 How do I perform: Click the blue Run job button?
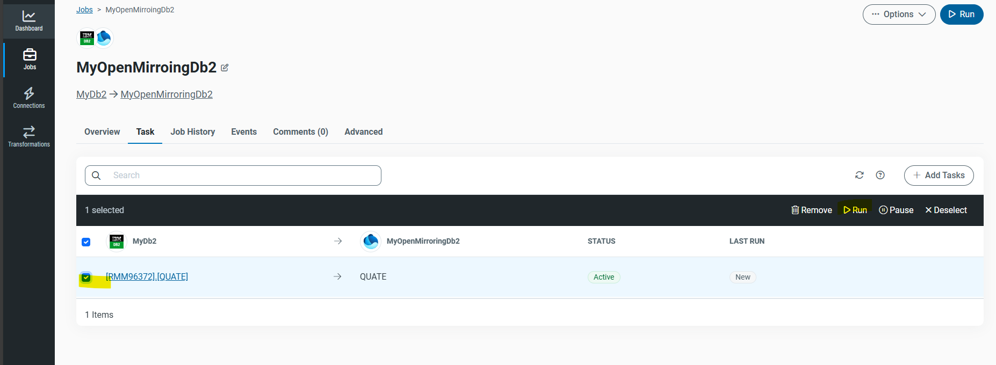click(962, 14)
